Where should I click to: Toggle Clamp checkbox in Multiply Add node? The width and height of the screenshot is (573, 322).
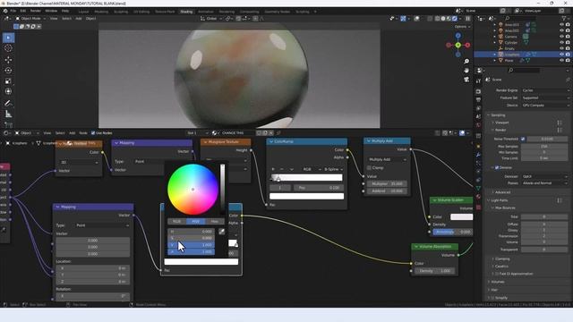point(369,168)
